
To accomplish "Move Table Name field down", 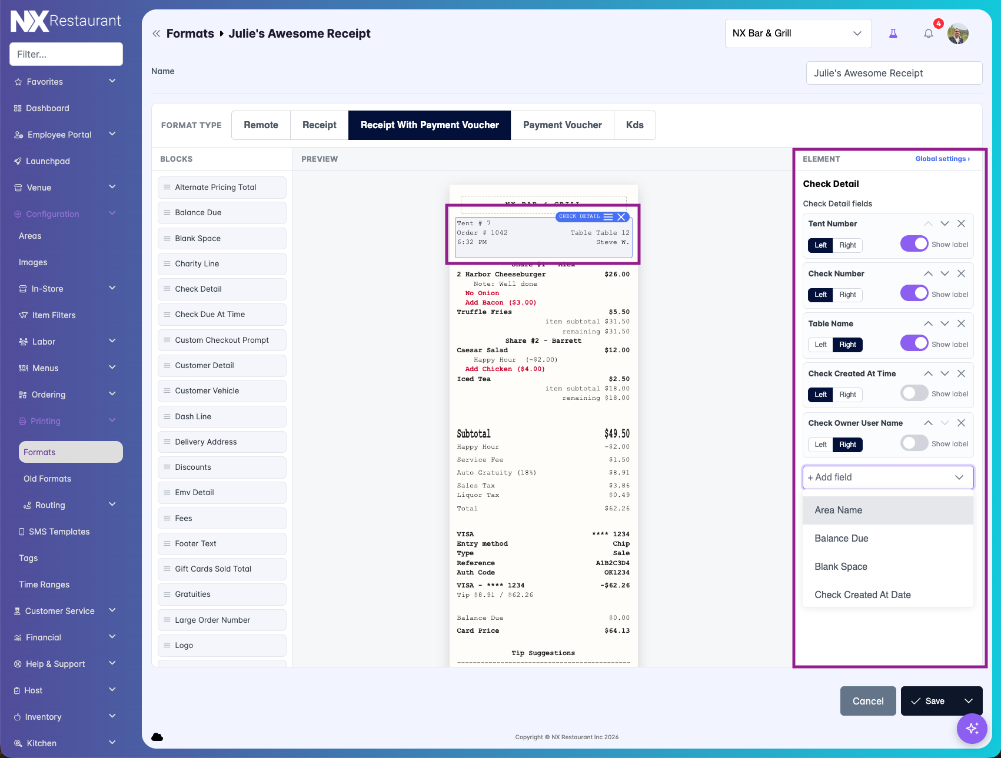I will [945, 323].
